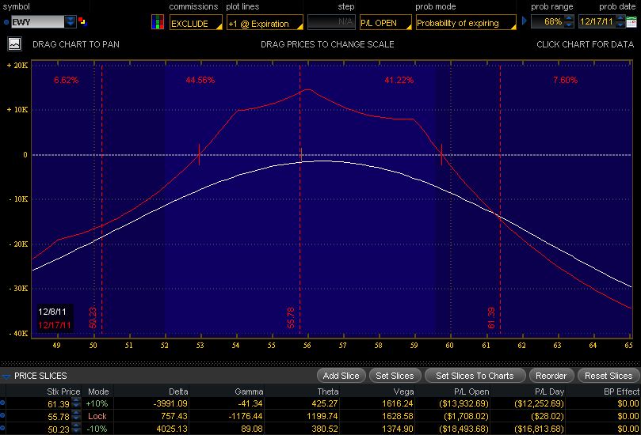Click Set Slices To Charts button
This screenshot has width=641, height=435.
475,376
